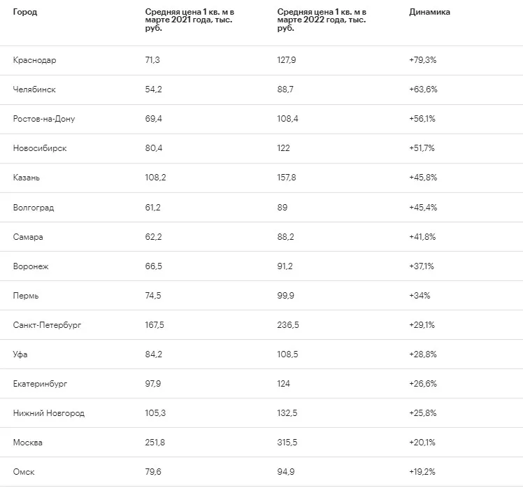This screenshot has height=488, width=523.
Task: Click the Нижний Новгород row label
Action: (x=48, y=413)
